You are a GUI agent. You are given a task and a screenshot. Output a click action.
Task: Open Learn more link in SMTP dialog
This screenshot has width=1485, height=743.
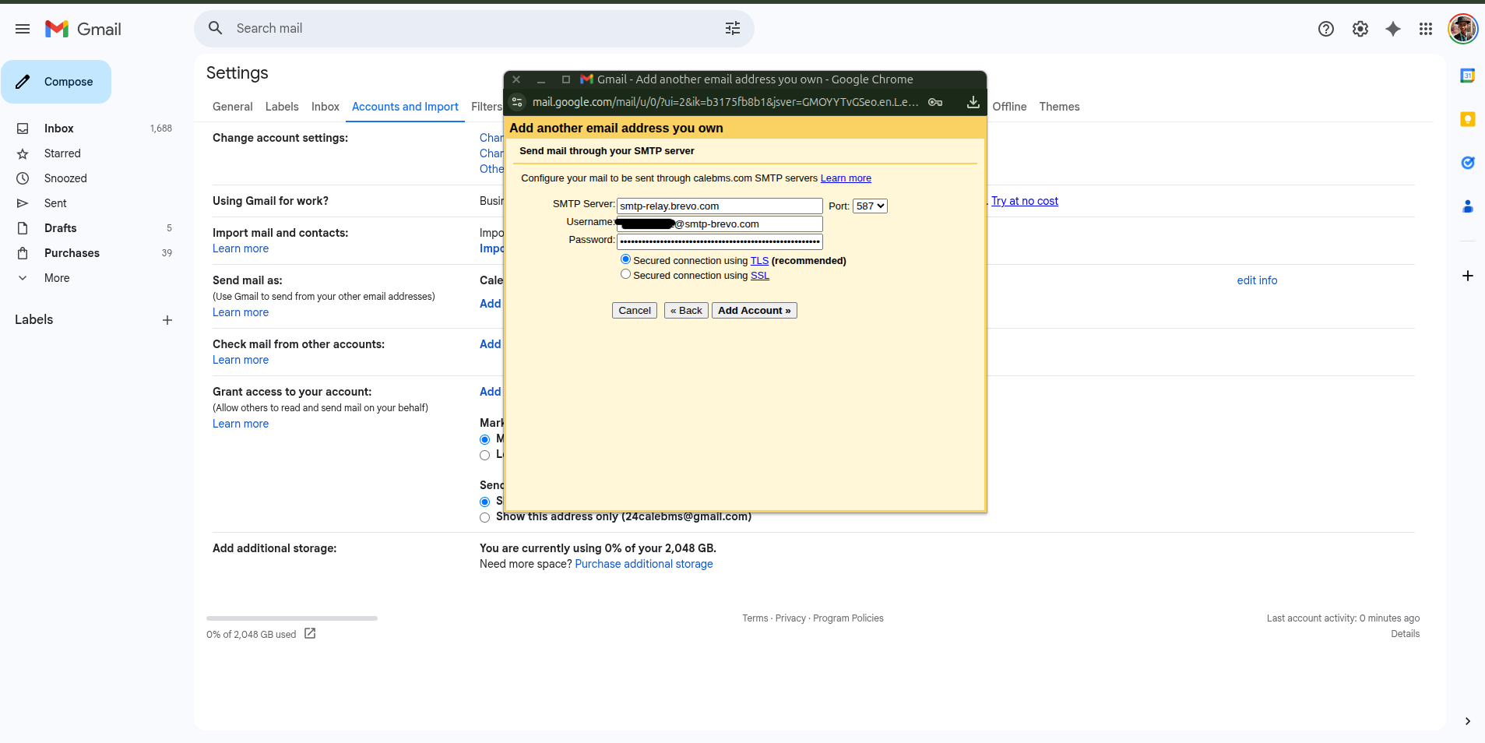tap(846, 178)
